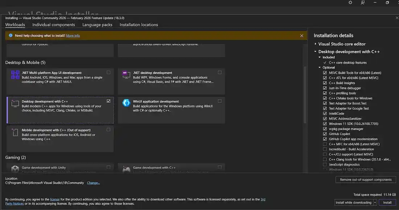The height and width of the screenshot is (210, 399).
Task: Uncheck MSVC Build Tools for x64/x86 option
Action: coord(325,73)
